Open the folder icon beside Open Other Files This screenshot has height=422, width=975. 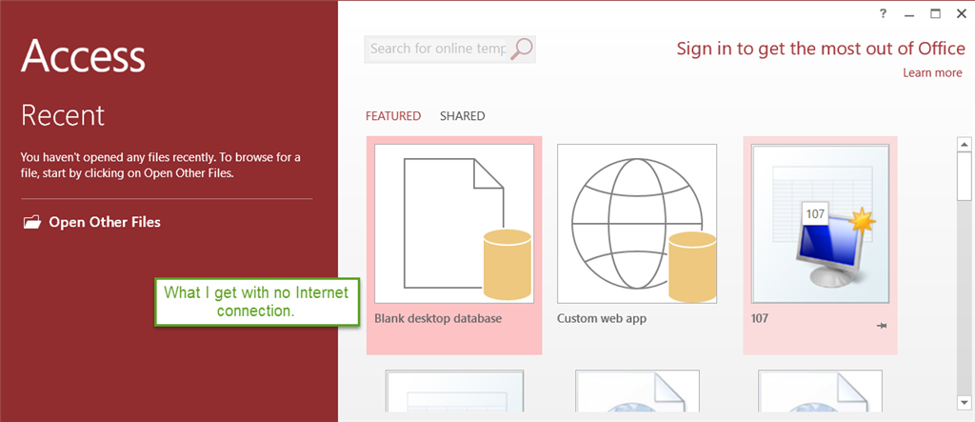(x=31, y=222)
